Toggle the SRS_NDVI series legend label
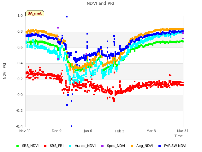The height and width of the screenshot is (152, 202). [x=30, y=146]
